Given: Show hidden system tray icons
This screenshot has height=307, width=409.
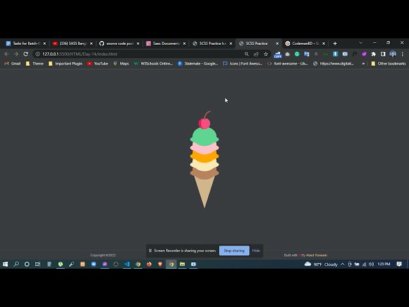Looking at the screenshot, I should click(343, 264).
